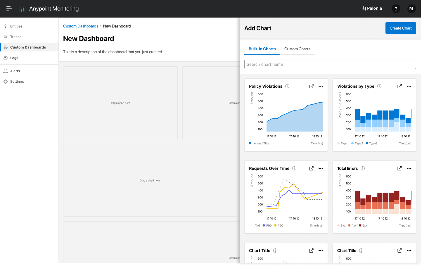Show info for Total Errors chart

coord(363,168)
